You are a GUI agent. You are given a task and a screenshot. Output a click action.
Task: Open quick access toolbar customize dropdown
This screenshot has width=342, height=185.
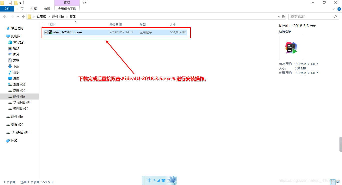[x=20, y=3]
